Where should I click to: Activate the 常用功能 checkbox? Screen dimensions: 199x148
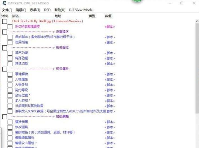(10, 53)
